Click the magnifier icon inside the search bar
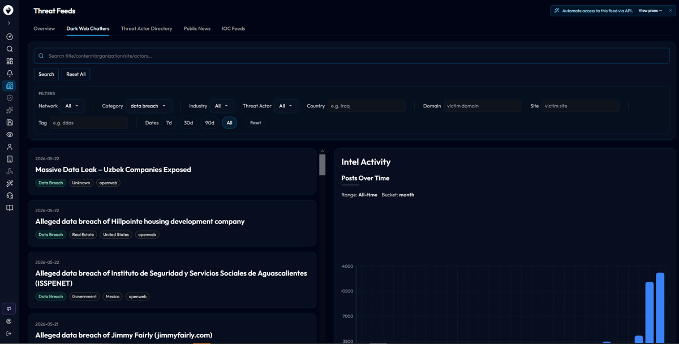 pos(41,56)
